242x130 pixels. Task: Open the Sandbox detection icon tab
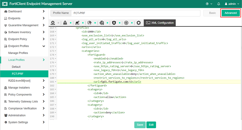tap(77, 23)
